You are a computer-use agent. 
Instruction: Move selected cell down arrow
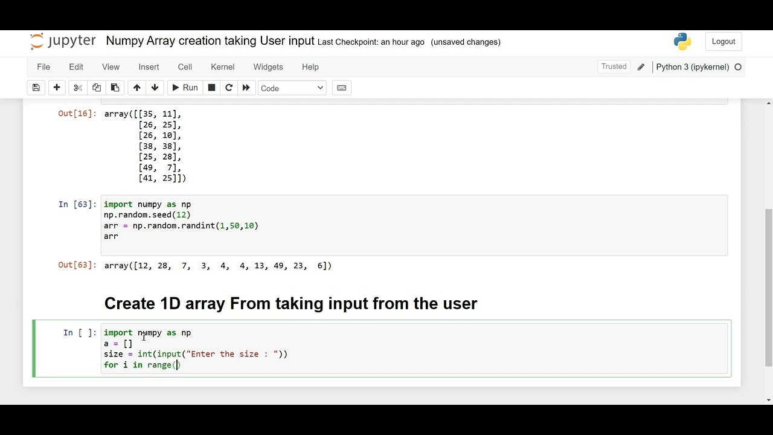coord(155,88)
